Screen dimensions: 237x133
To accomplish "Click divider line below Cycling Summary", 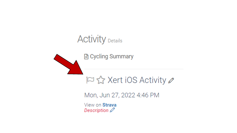I will pyautogui.click(x=134, y=69).
